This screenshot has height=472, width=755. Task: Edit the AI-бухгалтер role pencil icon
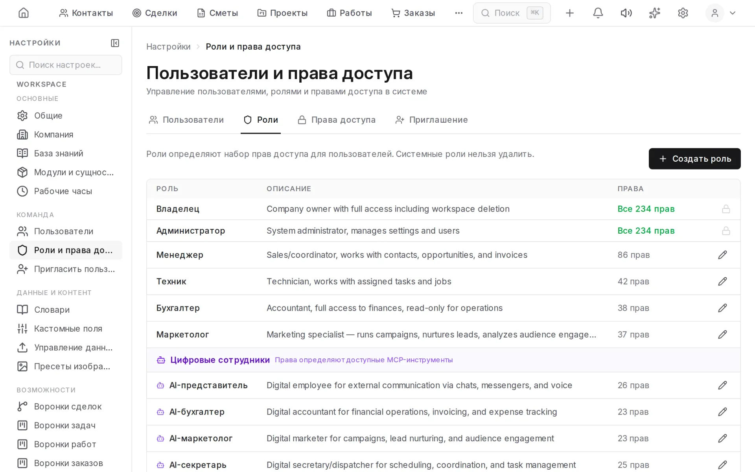click(x=722, y=412)
